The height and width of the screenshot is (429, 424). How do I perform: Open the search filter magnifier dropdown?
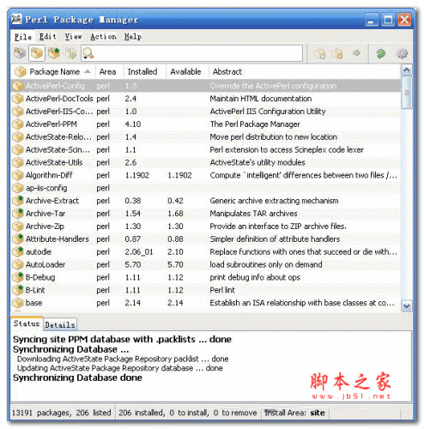point(88,53)
